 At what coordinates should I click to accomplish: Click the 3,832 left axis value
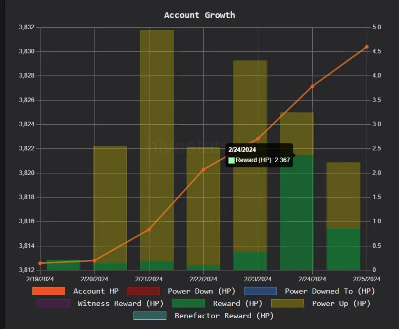(x=27, y=27)
